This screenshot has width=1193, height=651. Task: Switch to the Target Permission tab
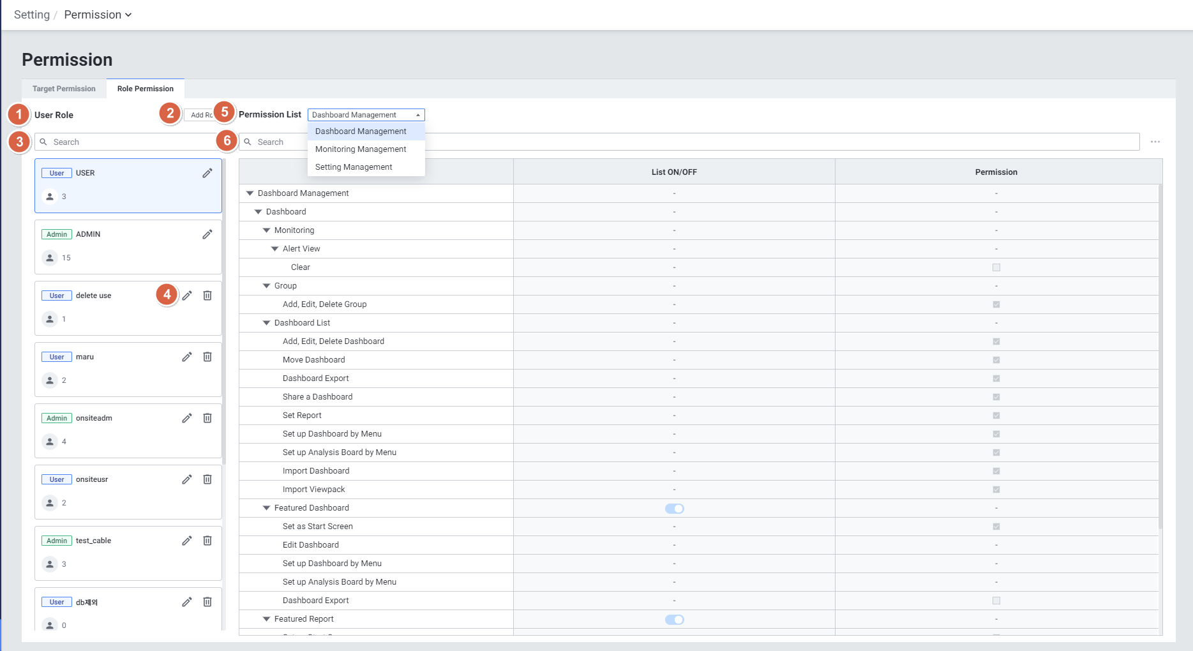pyautogui.click(x=64, y=89)
